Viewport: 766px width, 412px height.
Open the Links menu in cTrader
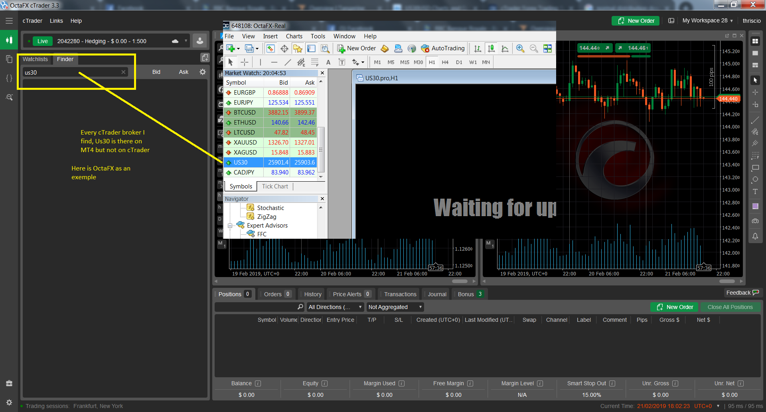pyautogui.click(x=56, y=21)
